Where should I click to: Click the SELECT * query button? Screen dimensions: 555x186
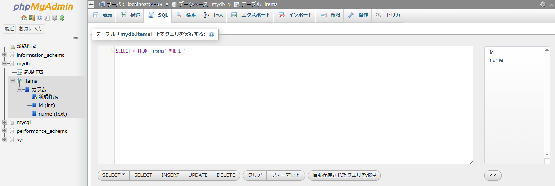point(114,175)
